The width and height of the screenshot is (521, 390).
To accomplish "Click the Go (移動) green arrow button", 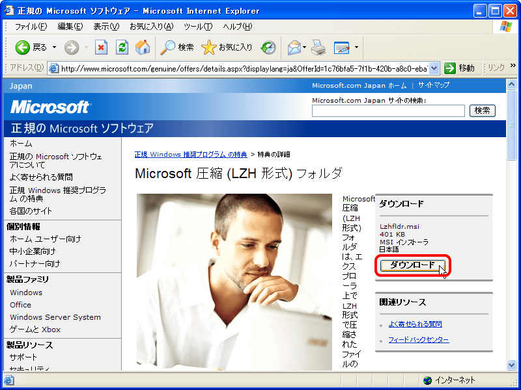I will [x=449, y=68].
